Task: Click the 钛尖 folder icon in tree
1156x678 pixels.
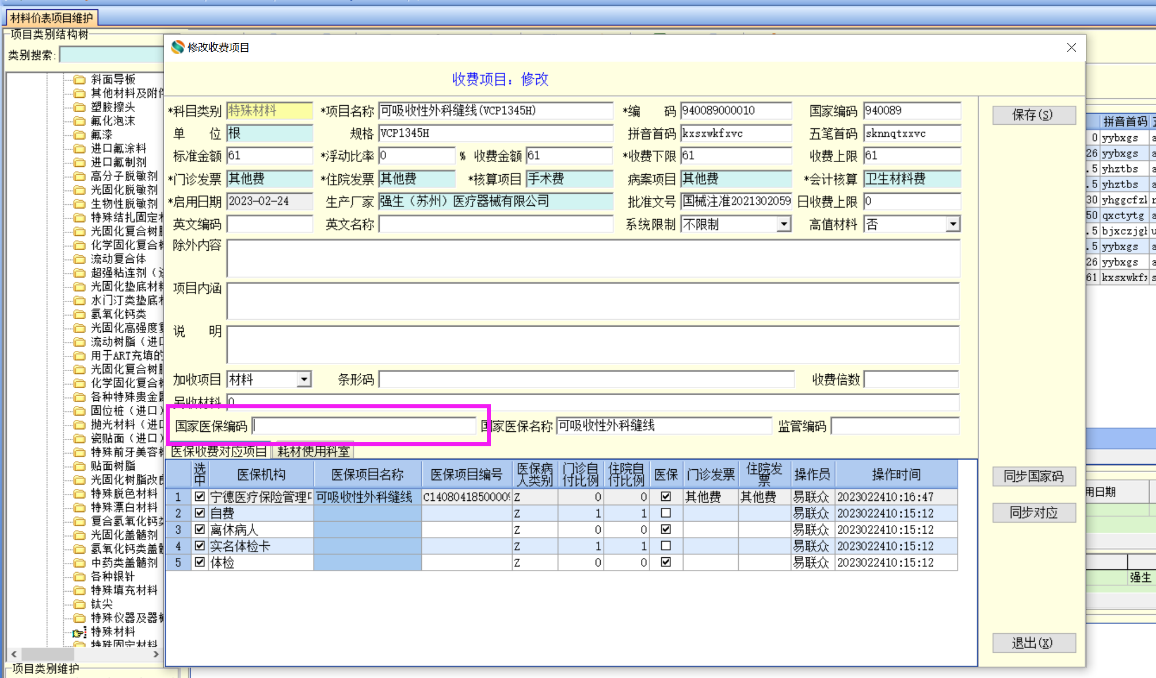Action: [x=80, y=604]
